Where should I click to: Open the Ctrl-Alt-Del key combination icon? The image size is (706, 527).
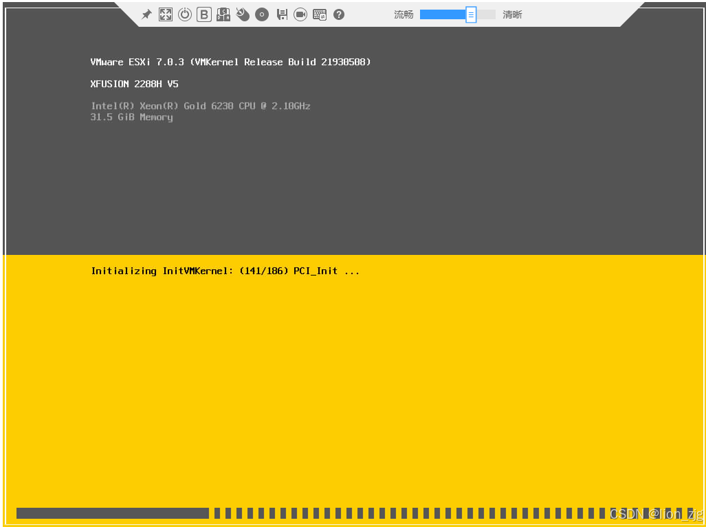tap(223, 14)
